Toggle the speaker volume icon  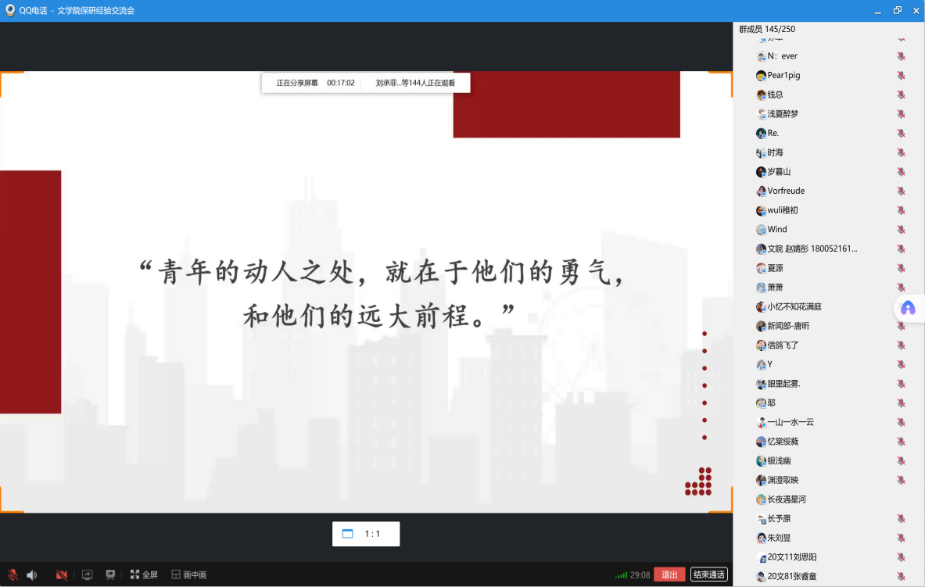(32, 575)
